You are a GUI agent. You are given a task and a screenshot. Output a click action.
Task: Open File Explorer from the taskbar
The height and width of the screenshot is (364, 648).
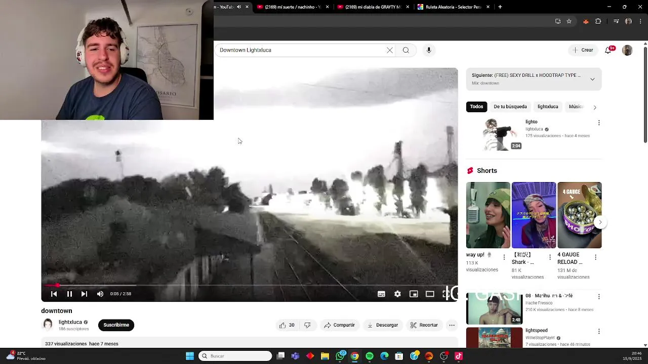click(x=325, y=356)
